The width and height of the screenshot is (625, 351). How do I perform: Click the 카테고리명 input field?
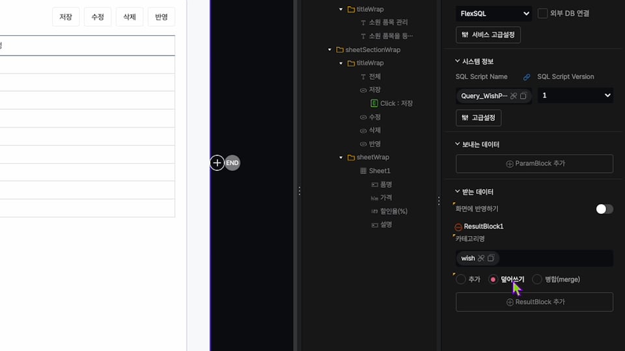point(535,258)
